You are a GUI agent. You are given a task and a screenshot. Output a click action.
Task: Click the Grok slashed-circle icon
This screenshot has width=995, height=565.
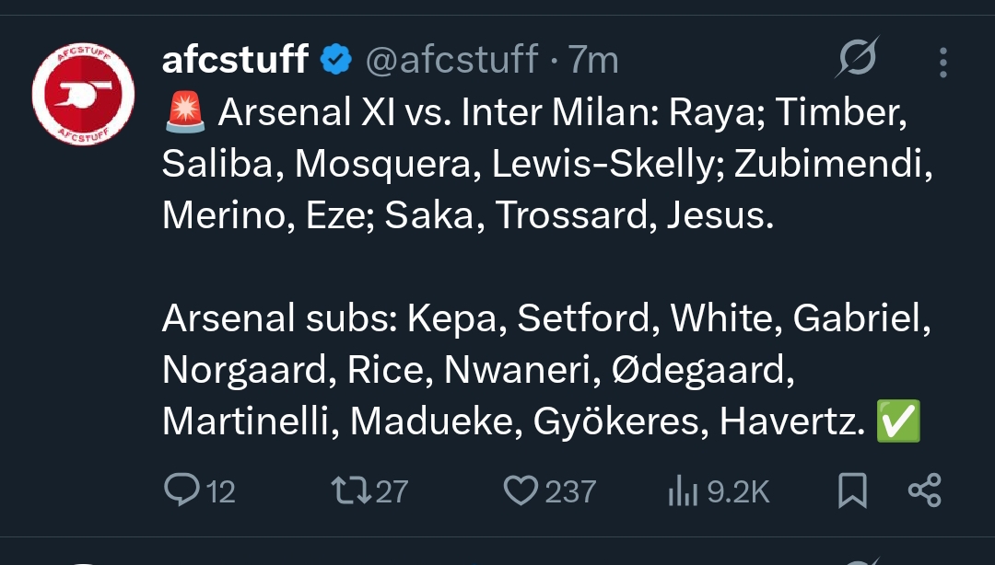pos(857,60)
